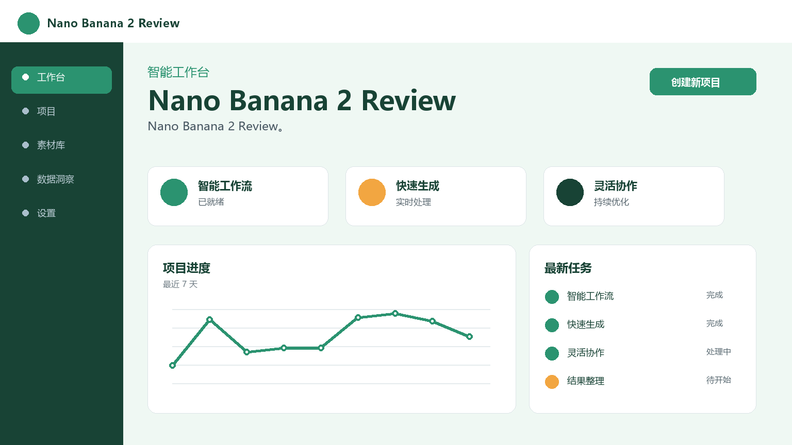Image resolution: width=792 pixels, height=445 pixels.
Task: Select the green dot beside 智能工作流 task
Action: click(552, 297)
